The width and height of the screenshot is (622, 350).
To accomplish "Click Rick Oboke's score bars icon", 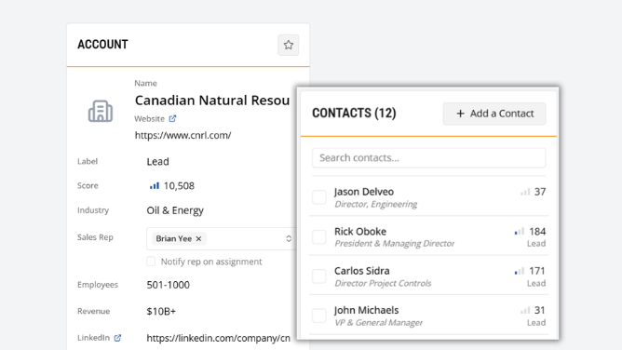I will 520,232.
